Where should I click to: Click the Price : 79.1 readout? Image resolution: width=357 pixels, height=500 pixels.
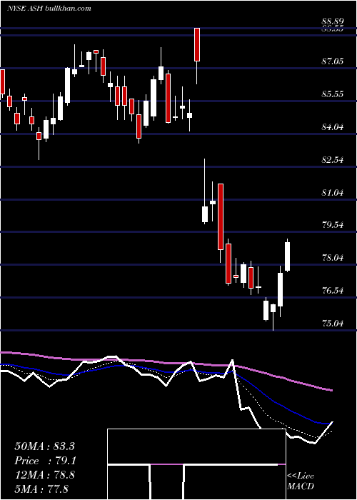click(x=45, y=461)
